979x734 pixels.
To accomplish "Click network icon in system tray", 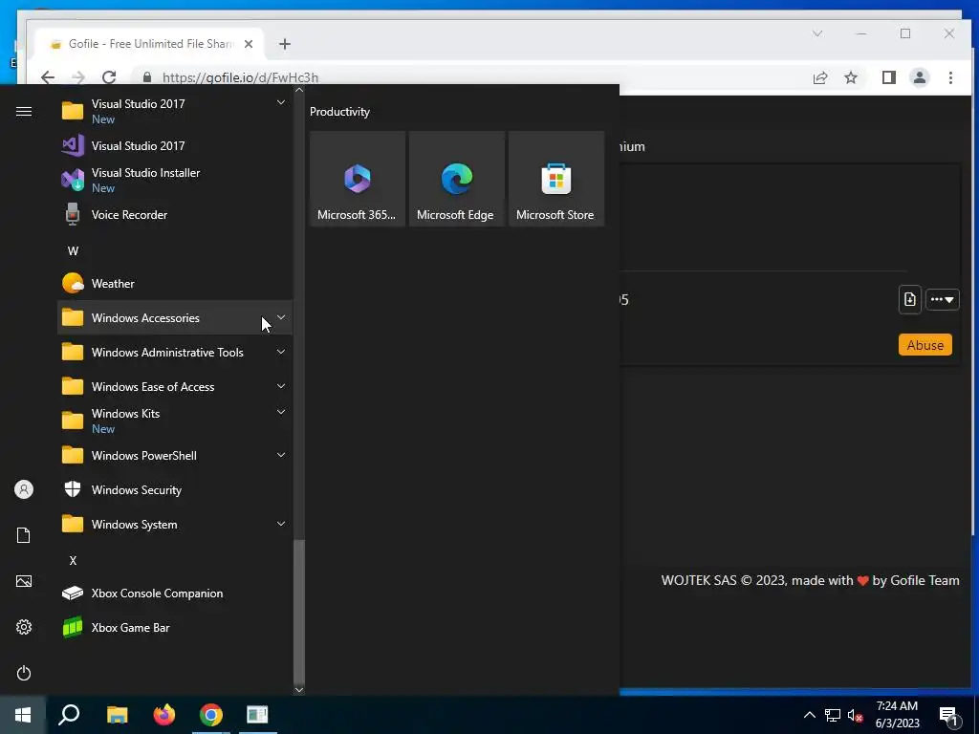I will point(833,715).
